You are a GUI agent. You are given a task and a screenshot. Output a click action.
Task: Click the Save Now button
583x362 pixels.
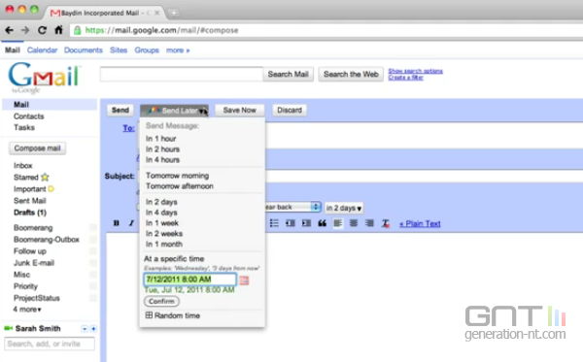239,111
